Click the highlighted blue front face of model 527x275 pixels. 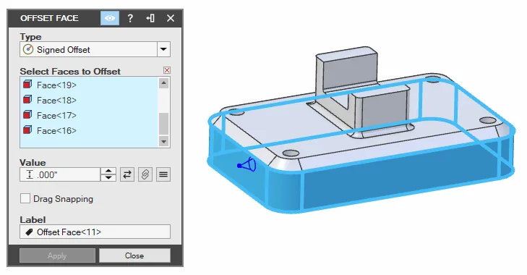(x=400, y=175)
